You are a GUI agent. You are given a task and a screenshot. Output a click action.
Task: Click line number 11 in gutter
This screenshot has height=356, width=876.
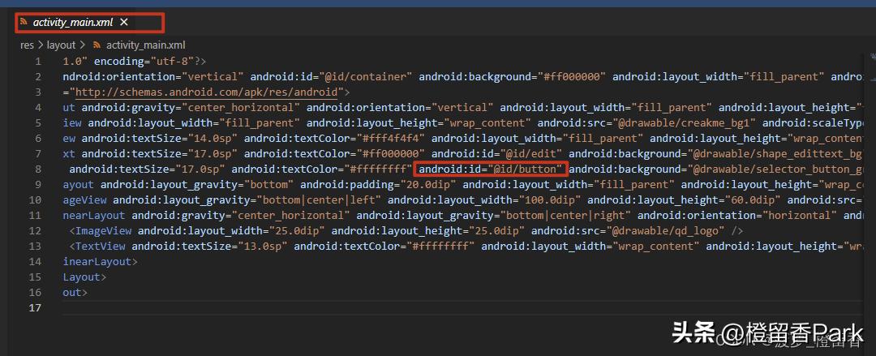(35, 215)
